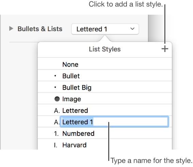Pick the Lettered list style
This screenshot has width=193, height=167.
(x=105, y=110)
